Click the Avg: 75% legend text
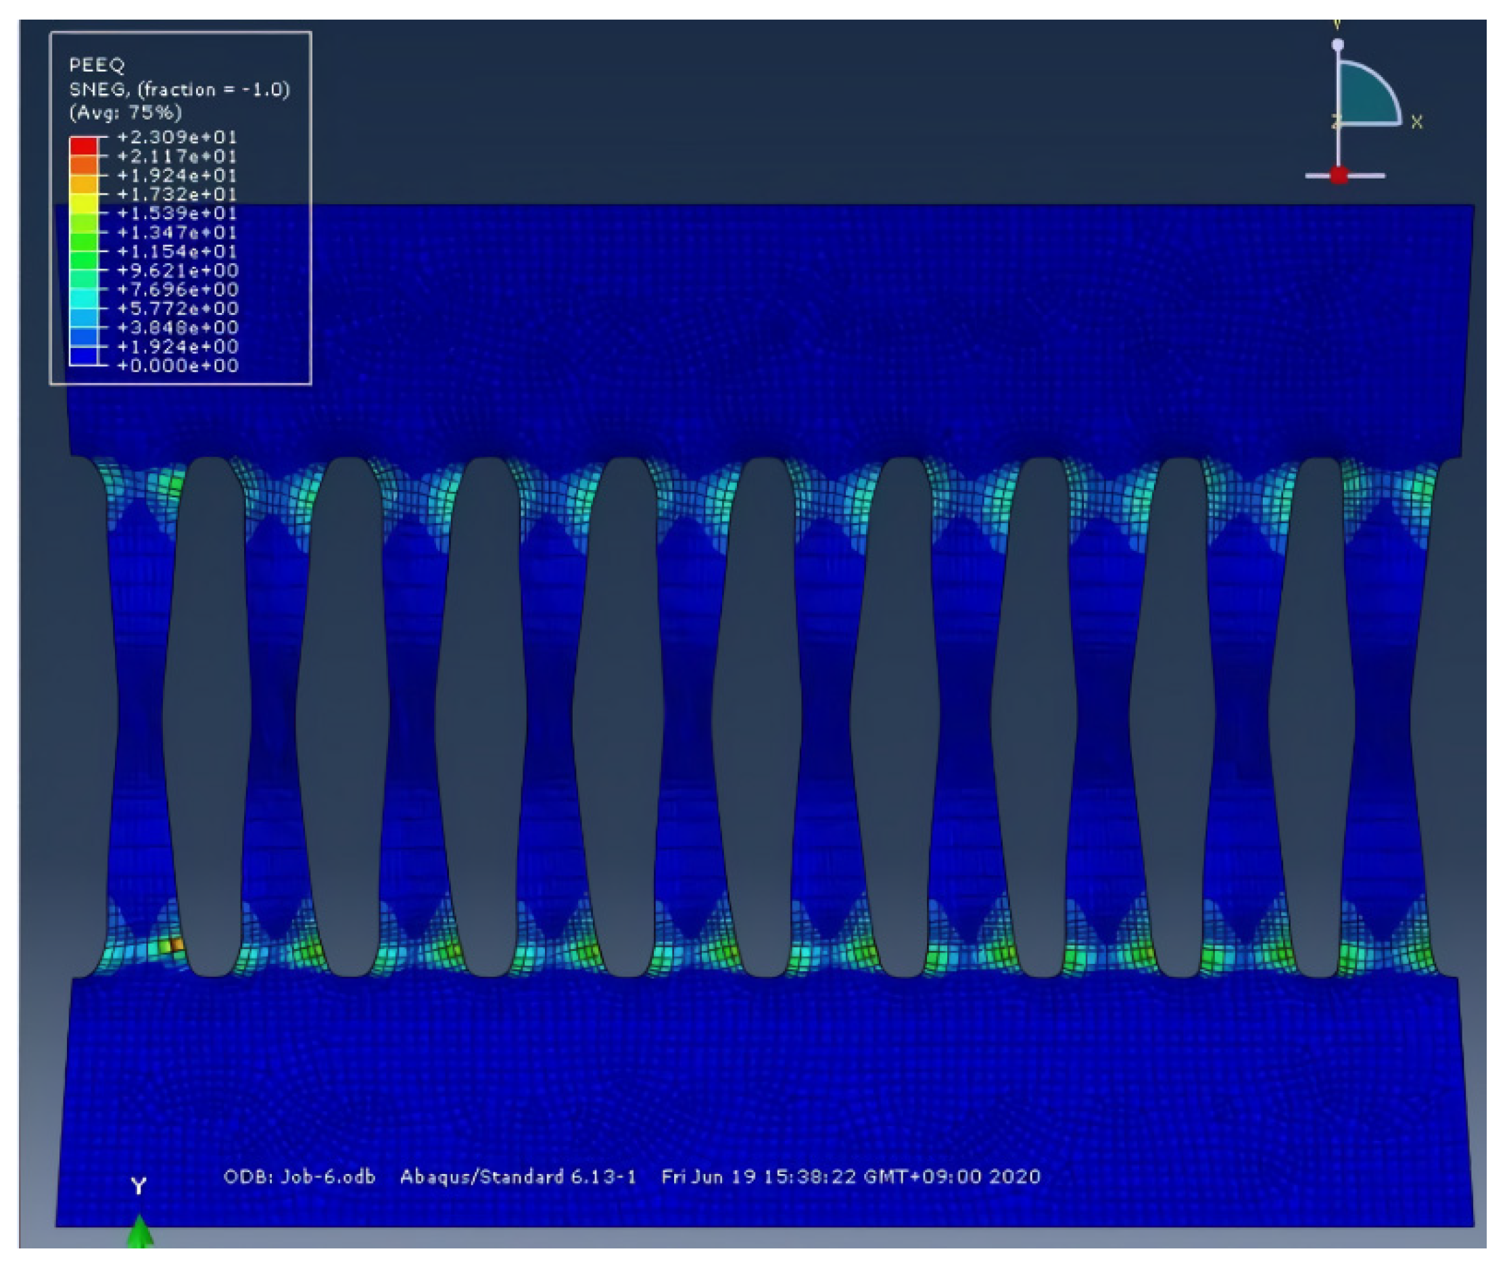The width and height of the screenshot is (1507, 1266). click(126, 112)
